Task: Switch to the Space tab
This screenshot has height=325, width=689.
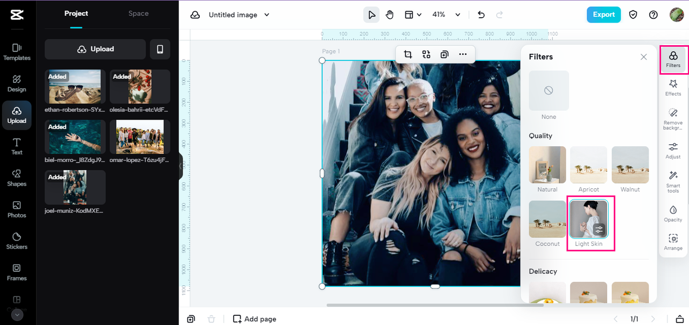Action: point(138,13)
